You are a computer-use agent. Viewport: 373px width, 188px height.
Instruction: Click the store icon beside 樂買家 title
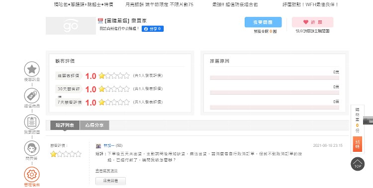point(100,21)
